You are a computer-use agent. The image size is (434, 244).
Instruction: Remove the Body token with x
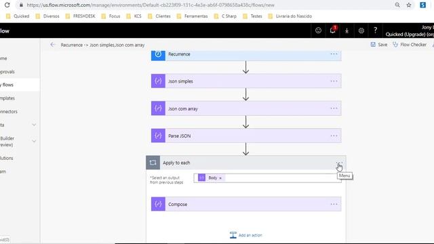[220, 178]
